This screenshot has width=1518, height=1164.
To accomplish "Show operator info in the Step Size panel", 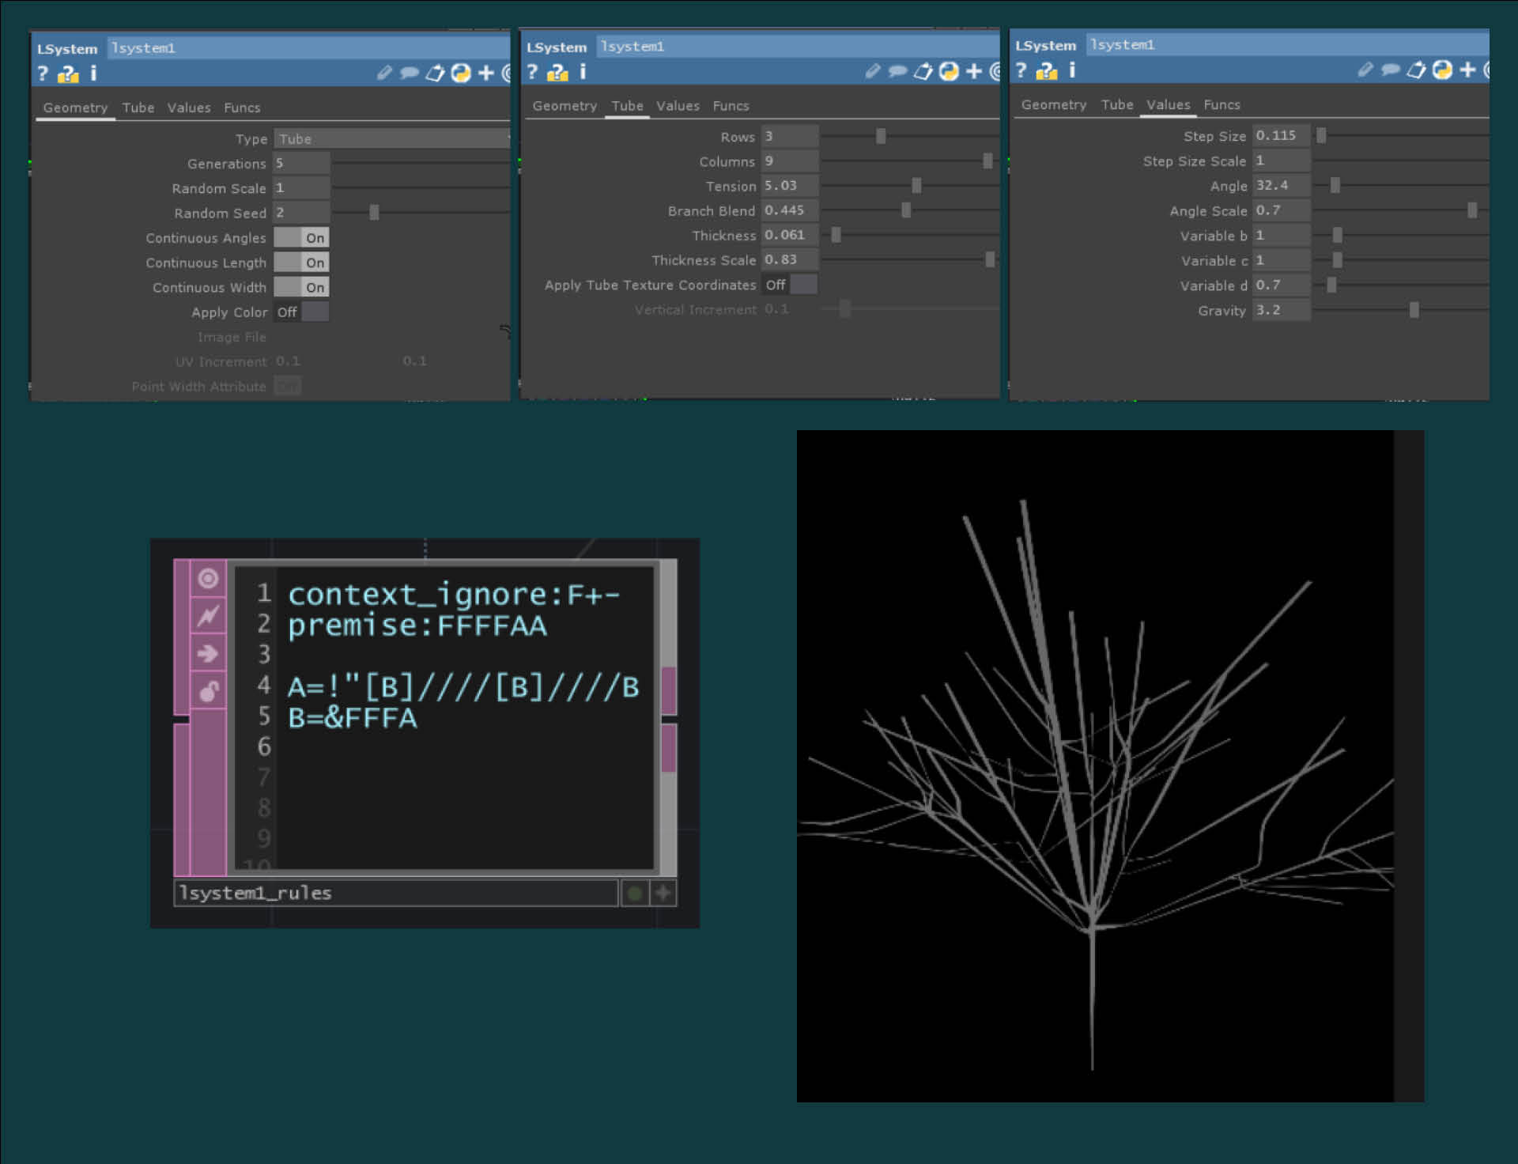I will (x=1072, y=70).
